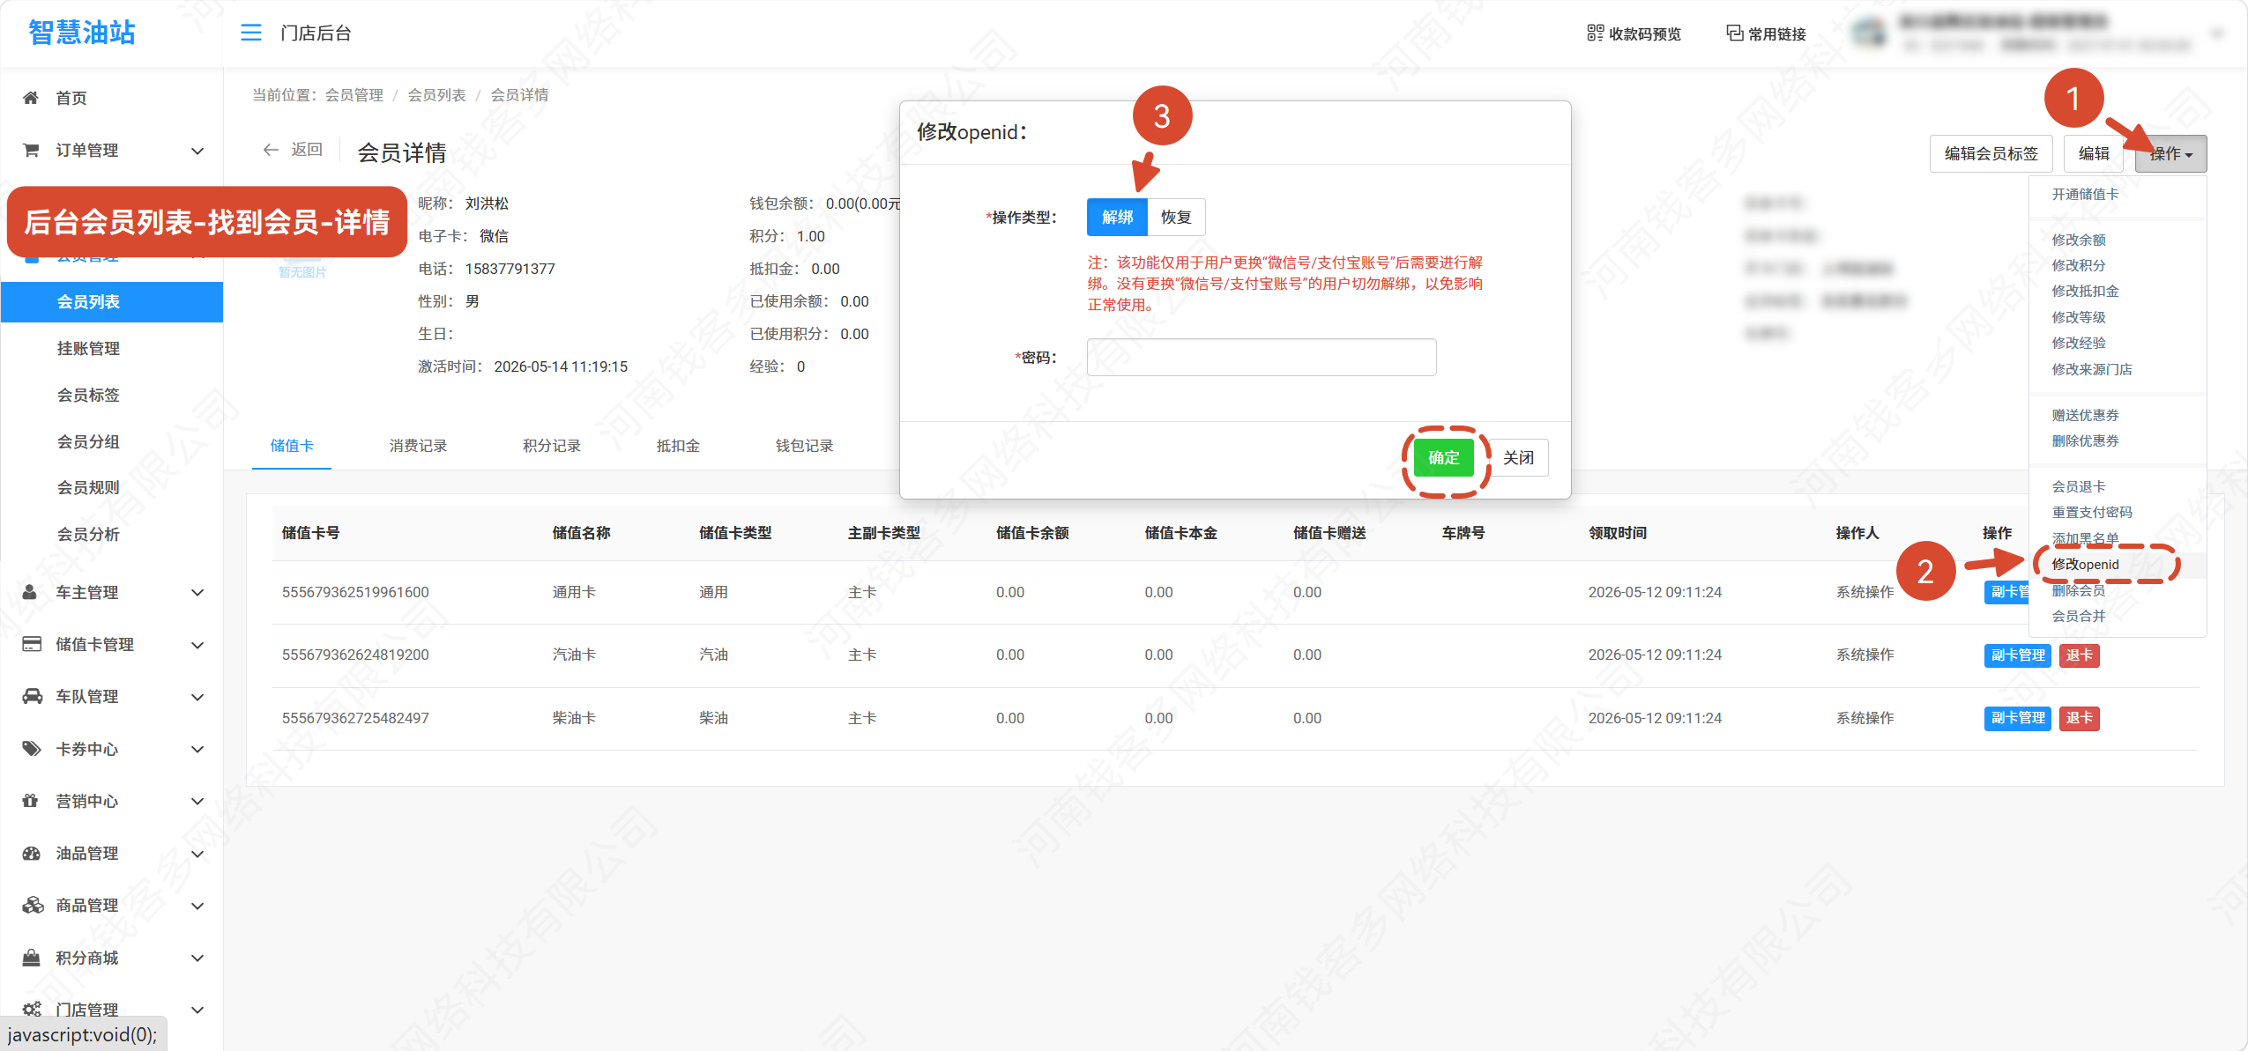Click the 编辑 button
This screenshot has width=2248, height=1051.
click(x=2094, y=153)
